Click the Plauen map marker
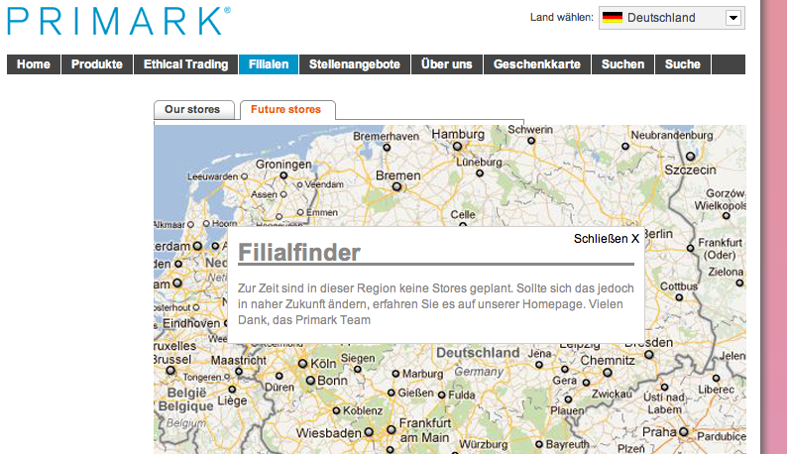This screenshot has height=454, width=787. point(568,399)
